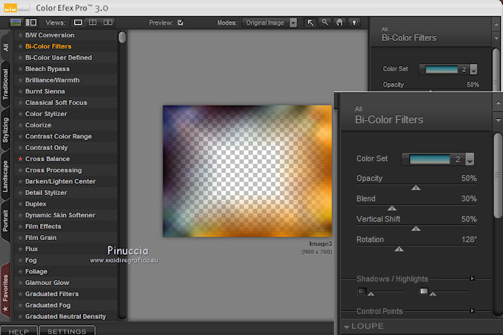This screenshot has height=335, width=503.
Task: Select the Graduated Fog filter
Action: [x=48, y=305]
